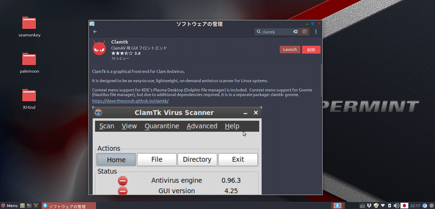The image size is (435, 209).
Task: Open the Quarantine menu in ClamTk
Action: tap(162, 126)
